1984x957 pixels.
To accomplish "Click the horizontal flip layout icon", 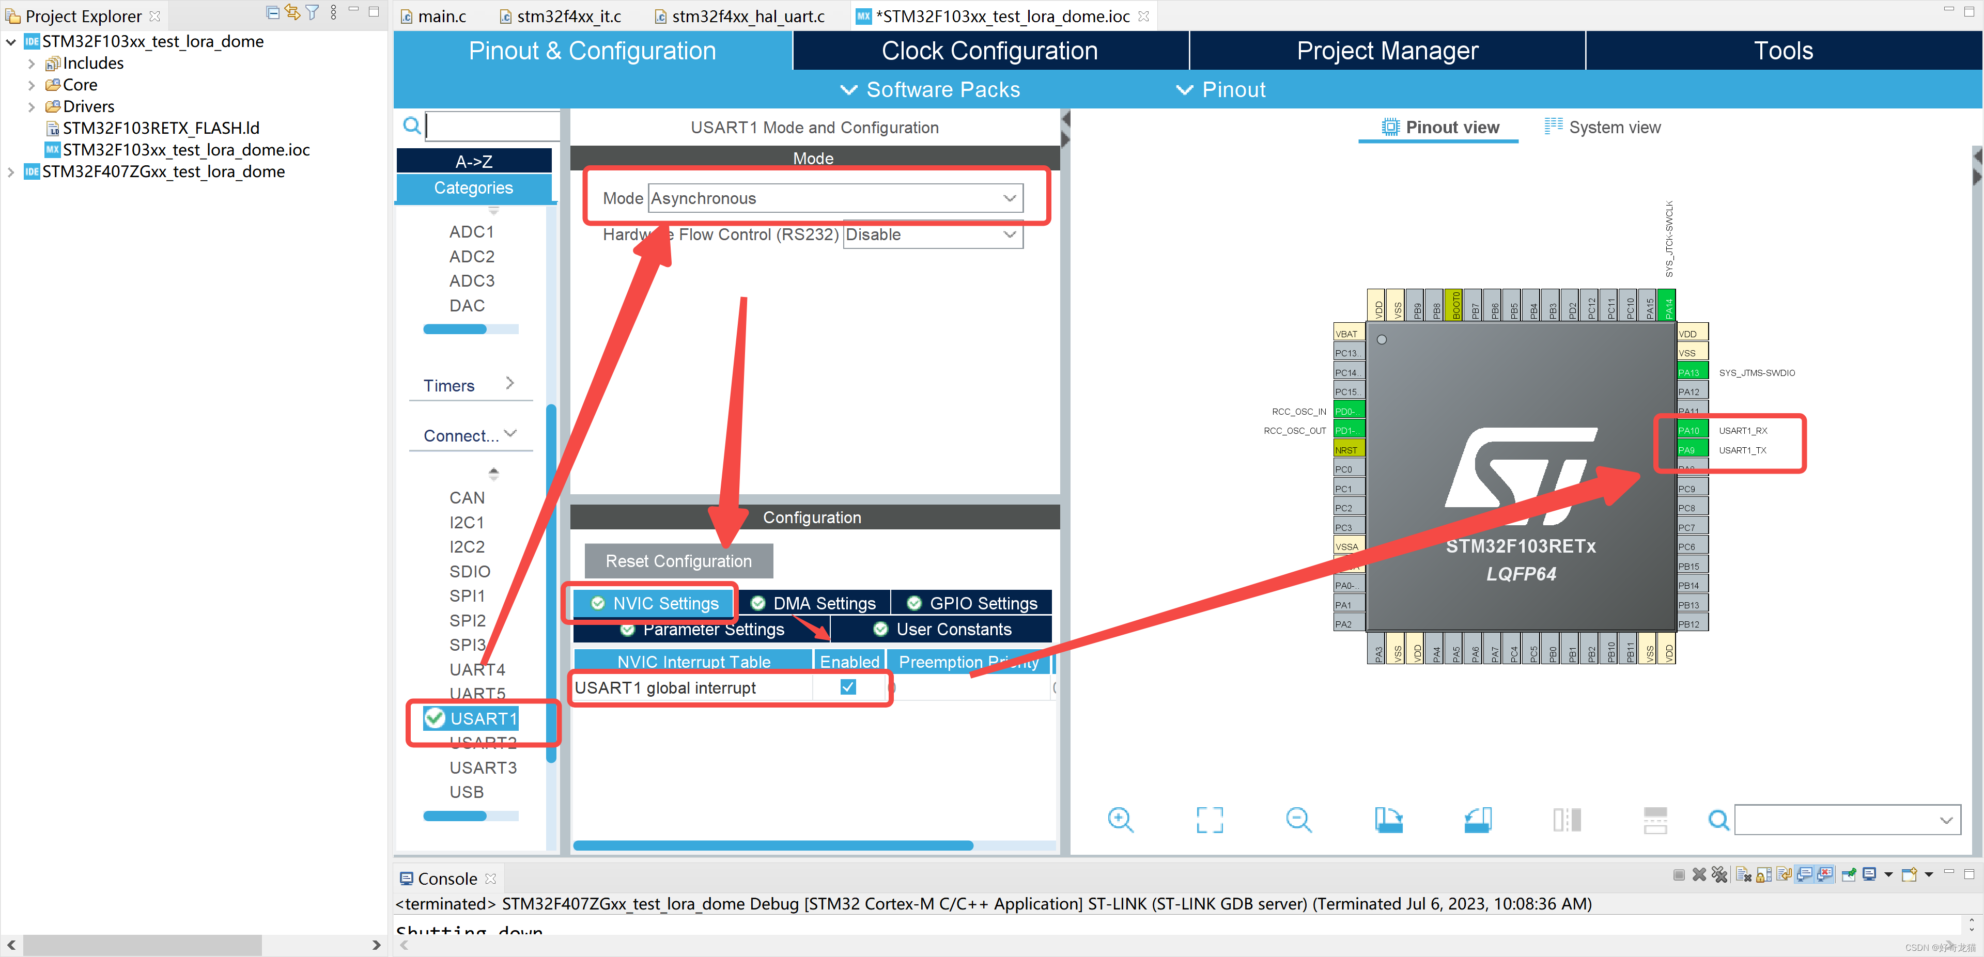I will coord(1655,820).
